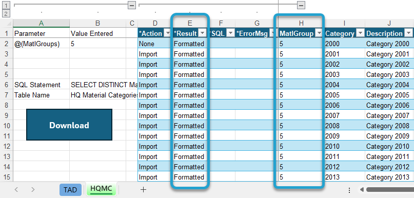Select the Category cell '2005'
414x198 pixels.
[345, 95]
